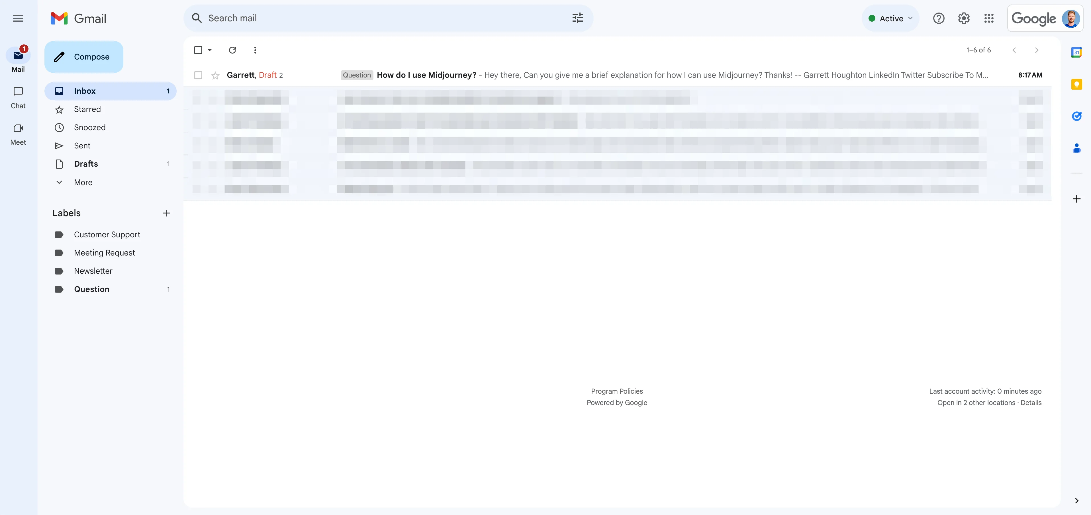Switch to the Chat tab
Screen dimensions: 1091x515
click(18, 97)
